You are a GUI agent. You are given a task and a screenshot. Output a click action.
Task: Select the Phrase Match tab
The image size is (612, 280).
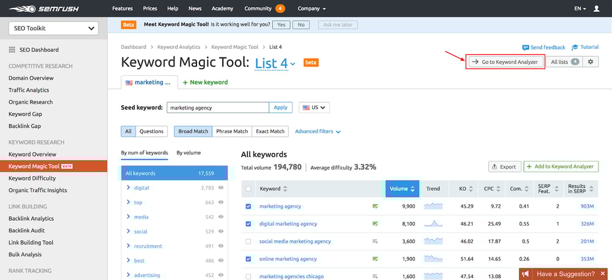[x=232, y=131]
